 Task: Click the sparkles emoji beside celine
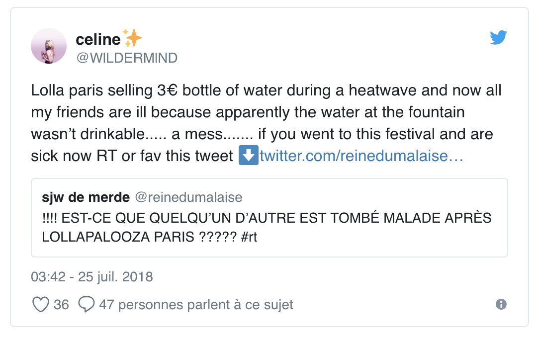[133, 38]
